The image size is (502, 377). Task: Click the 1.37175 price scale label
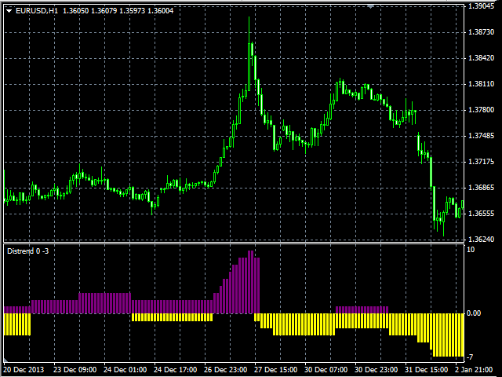tap(481, 162)
